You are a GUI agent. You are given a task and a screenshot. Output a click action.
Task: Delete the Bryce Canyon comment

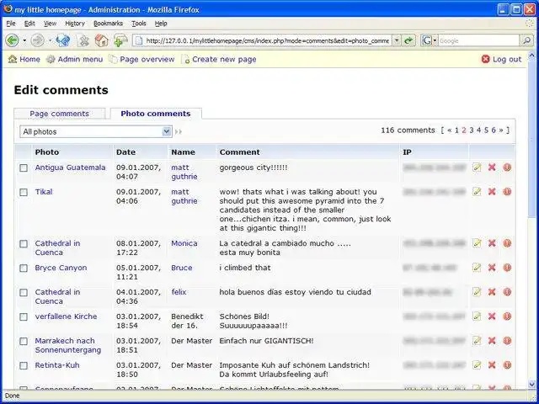[492, 268]
